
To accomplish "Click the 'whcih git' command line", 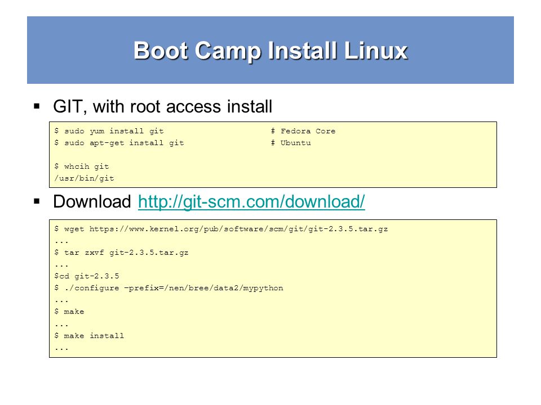I will pos(82,166).
